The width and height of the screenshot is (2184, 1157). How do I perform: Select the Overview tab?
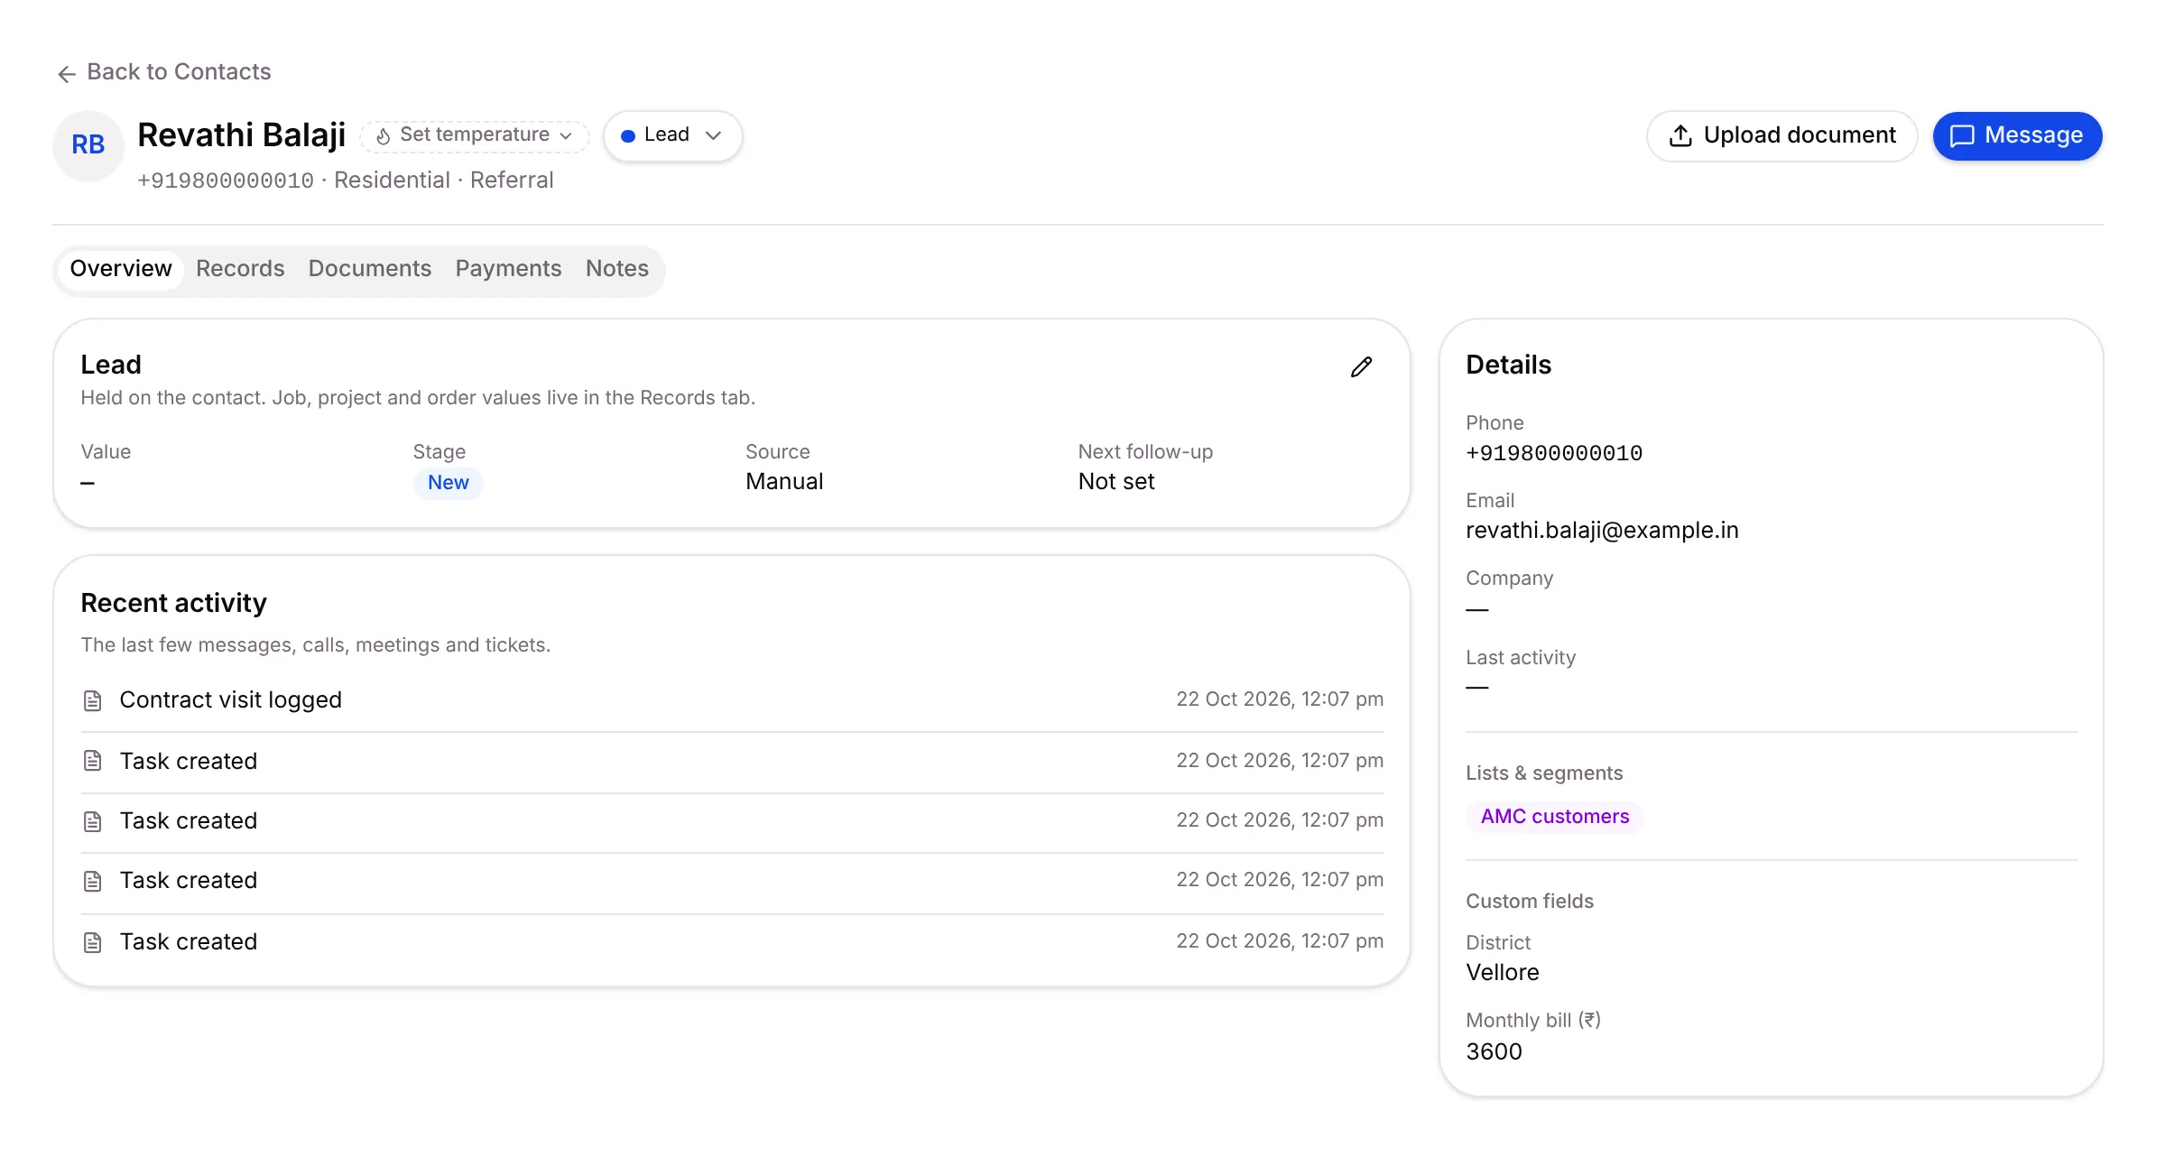click(x=121, y=269)
